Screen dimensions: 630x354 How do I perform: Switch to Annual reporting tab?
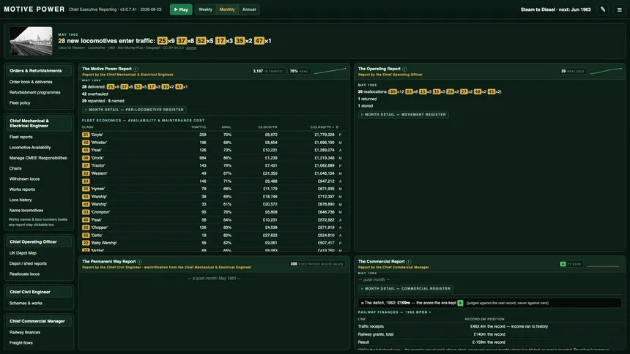pos(249,10)
